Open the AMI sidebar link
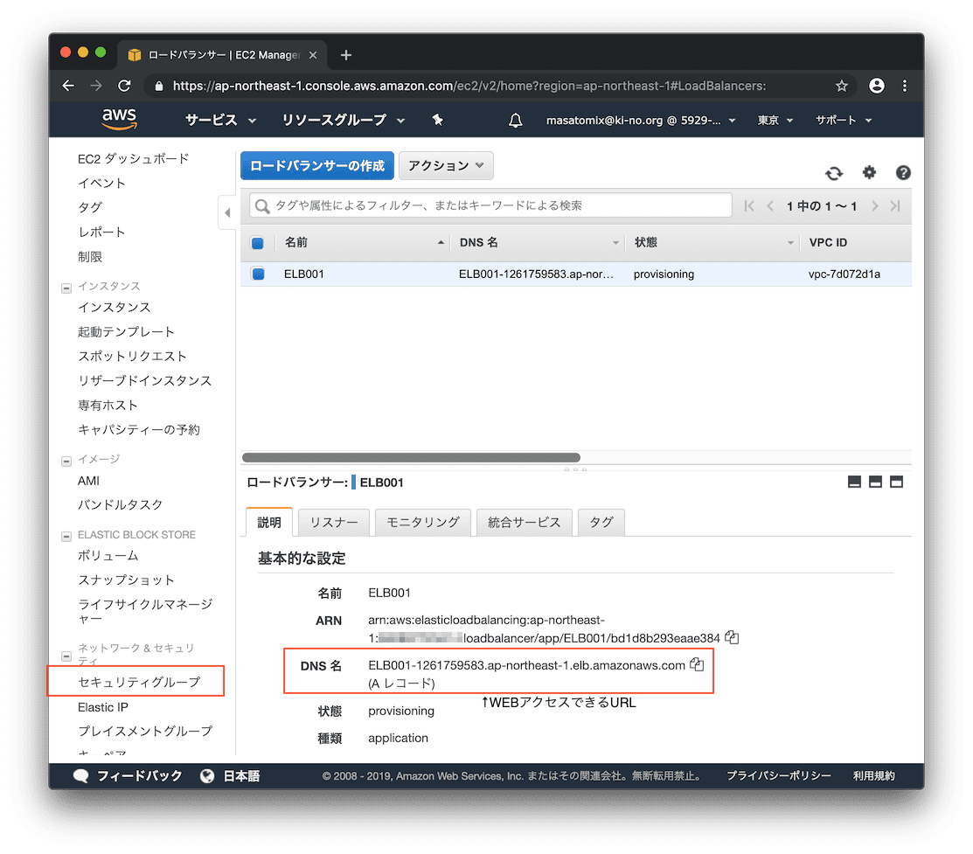The height and width of the screenshot is (854, 973). [x=89, y=481]
